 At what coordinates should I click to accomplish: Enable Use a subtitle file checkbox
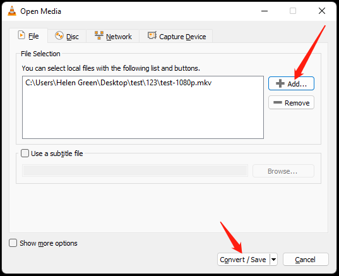(x=25, y=153)
